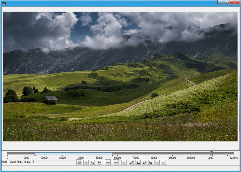The image size is (241, 172).
Task: Go to the next keyframe
Action: pyautogui.click(x=138, y=162)
